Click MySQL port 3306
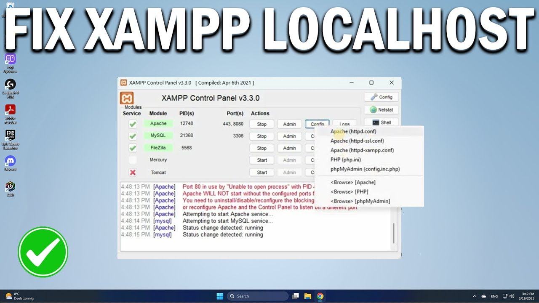 (238, 136)
